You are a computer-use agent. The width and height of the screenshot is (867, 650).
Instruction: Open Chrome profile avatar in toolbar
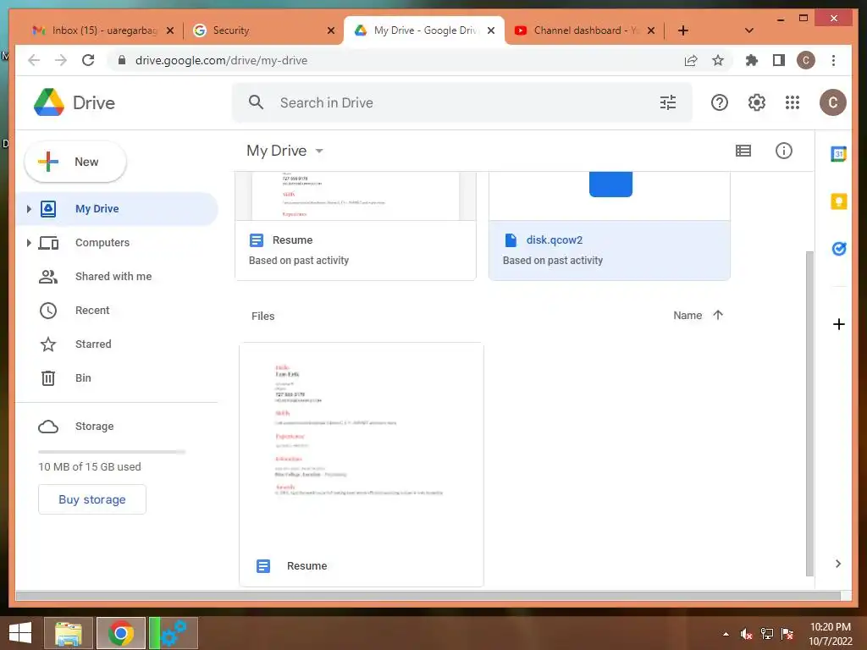(806, 60)
